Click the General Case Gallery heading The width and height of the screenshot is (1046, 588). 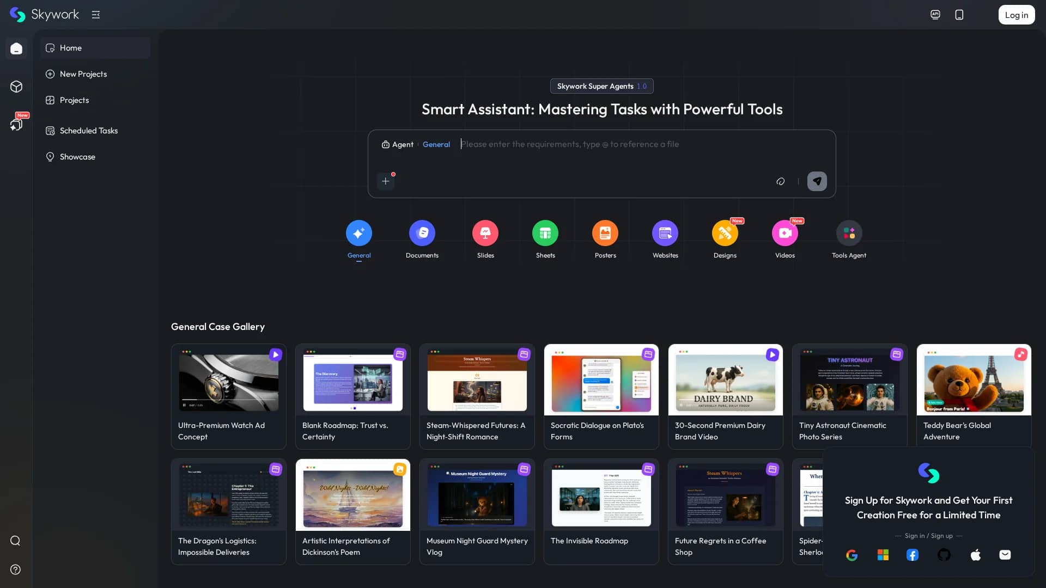218,327
